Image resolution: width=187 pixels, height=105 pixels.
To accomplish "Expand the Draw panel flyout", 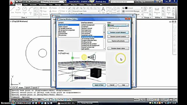I will click(x=24, y=17).
